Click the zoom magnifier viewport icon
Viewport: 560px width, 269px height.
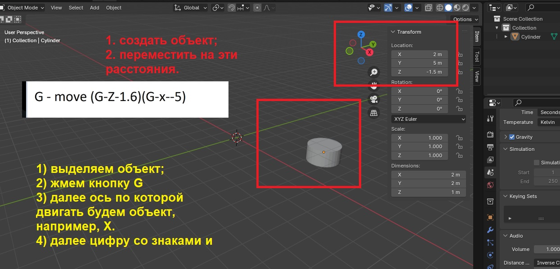pyautogui.click(x=373, y=72)
